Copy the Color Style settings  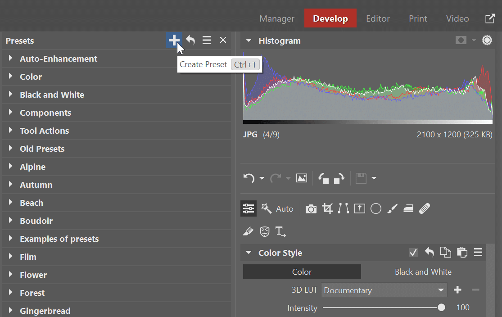click(x=445, y=253)
